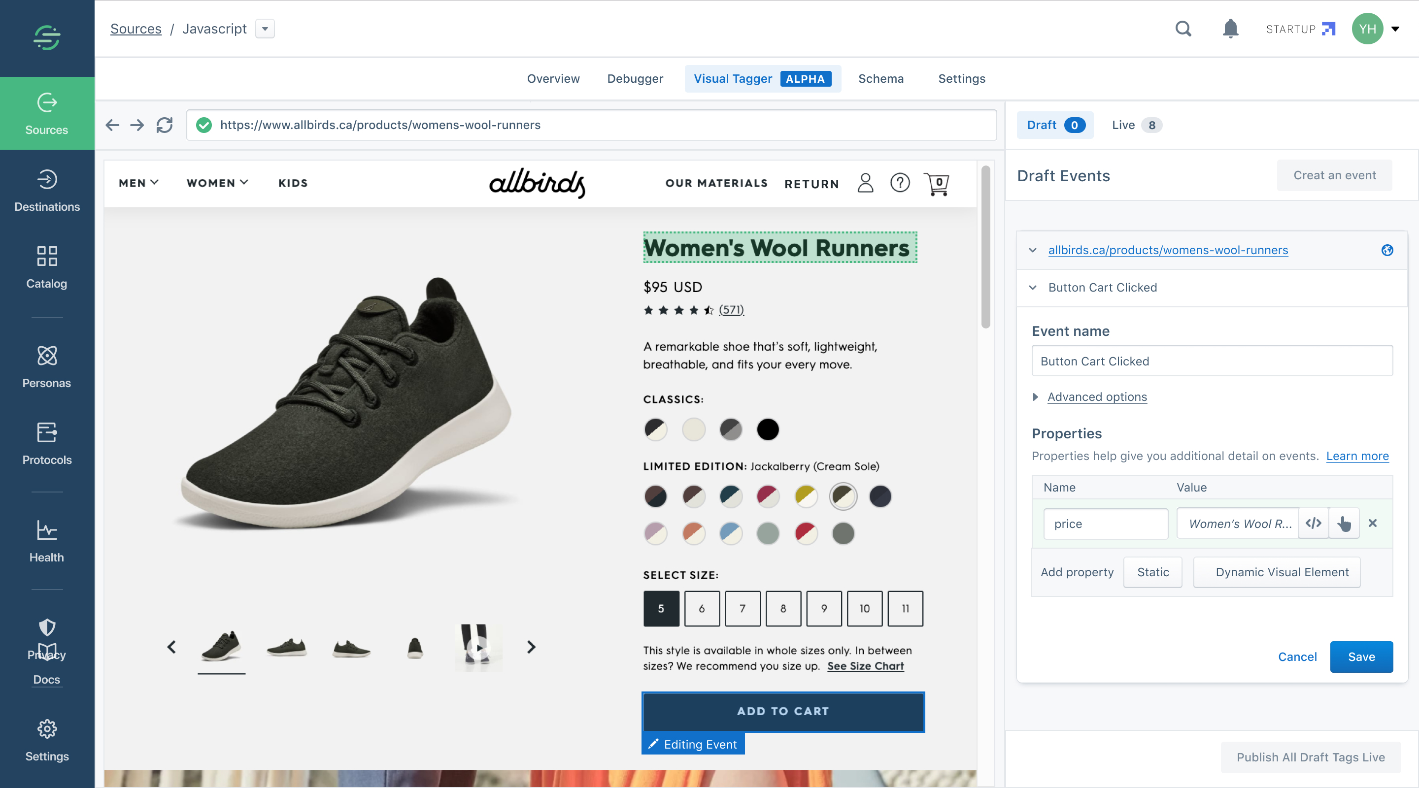The image size is (1419, 788).
Task: Add a Static property
Action: [x=1152, y=572]
